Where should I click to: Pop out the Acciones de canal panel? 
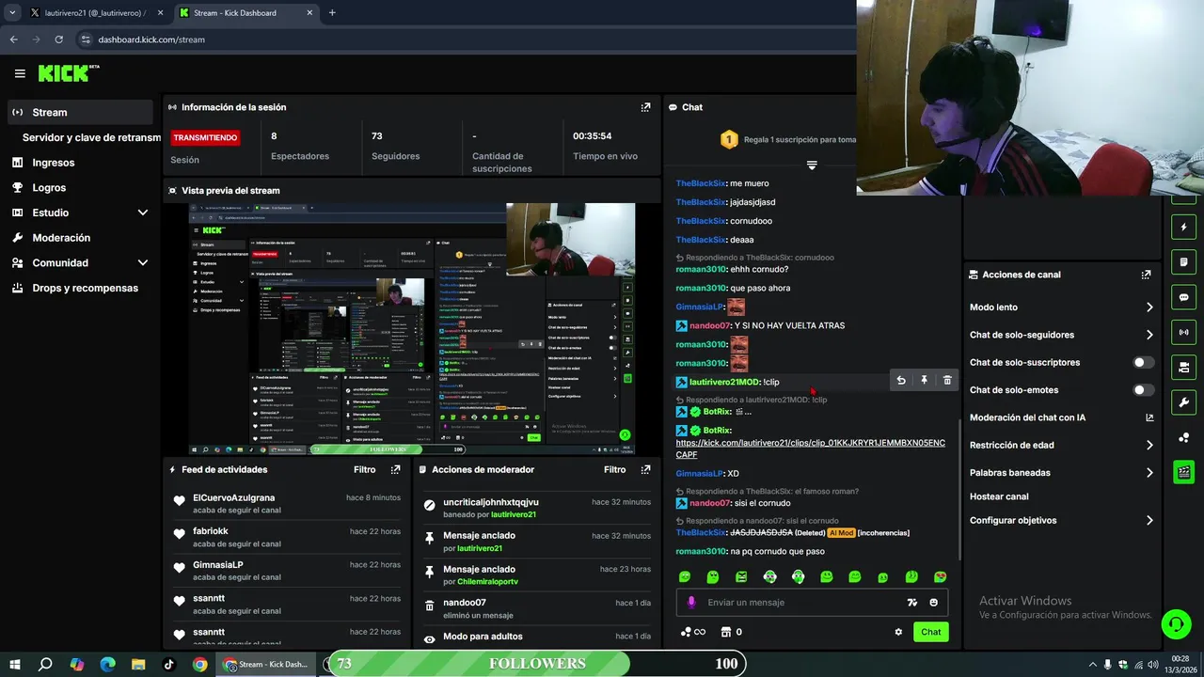pos(1146,275)
